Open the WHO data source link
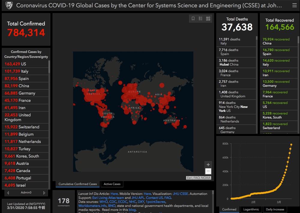Image resolution: width=300 pixels, height=213 pixels. click(x=103, y=202)
